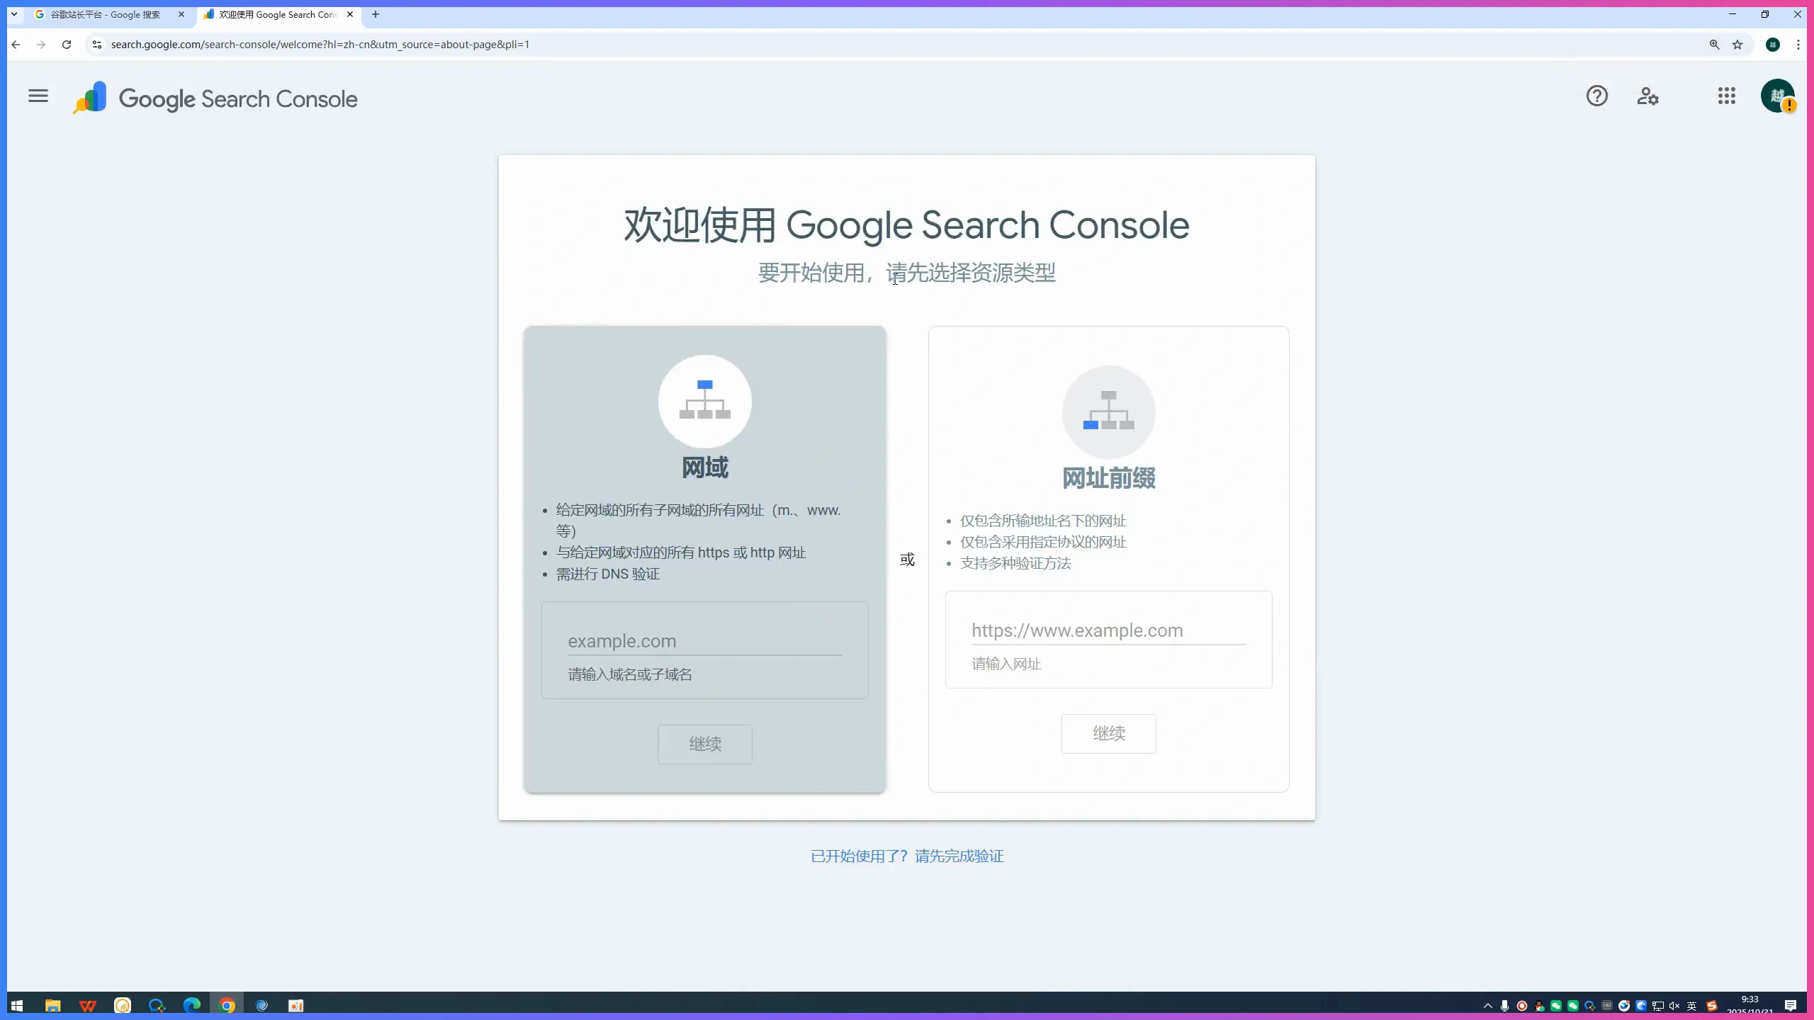The image size is (1814, 1020).
Task: Open the Chrome three-dot menu
Action: [x=1798, y=45]
